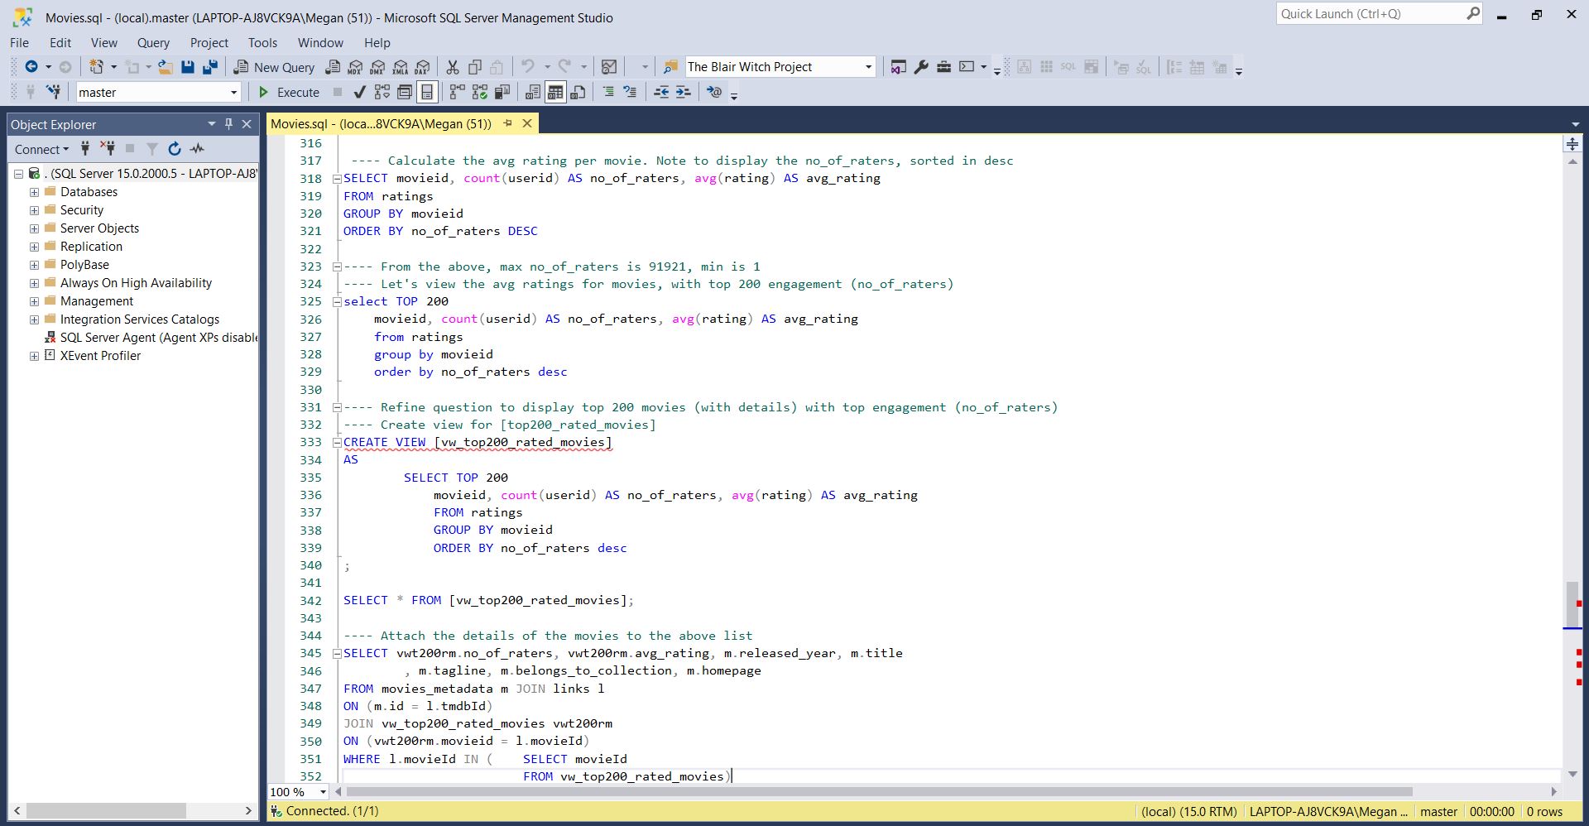Viewport: 1589px width, 826px height.
Task: Open the editor zoom 100 % dropdown
Action: 323,792
